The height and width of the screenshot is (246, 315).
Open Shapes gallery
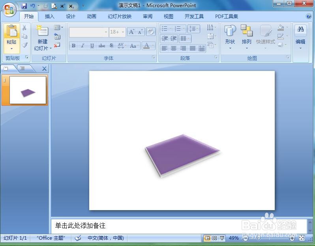tap(230, 37)
